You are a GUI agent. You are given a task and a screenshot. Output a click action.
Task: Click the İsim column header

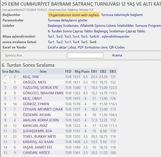[x=43, y=72]
